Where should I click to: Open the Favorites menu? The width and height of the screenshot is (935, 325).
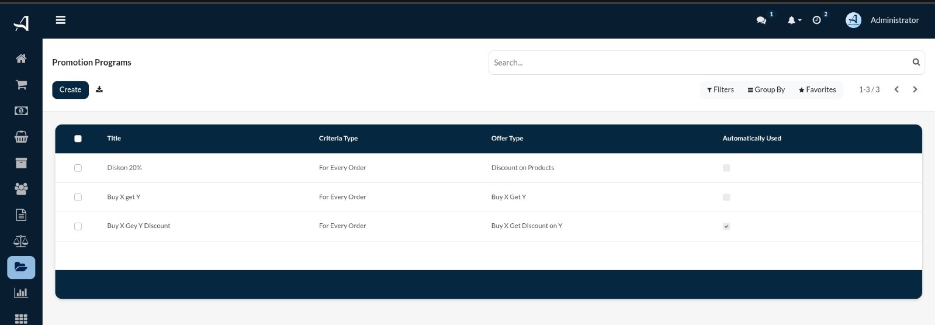click(x=817, y=89)
